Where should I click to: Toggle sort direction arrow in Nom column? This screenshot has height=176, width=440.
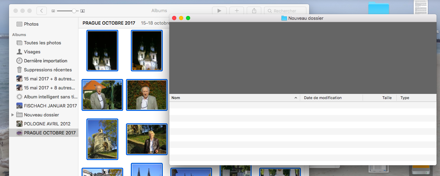point(296,98)
